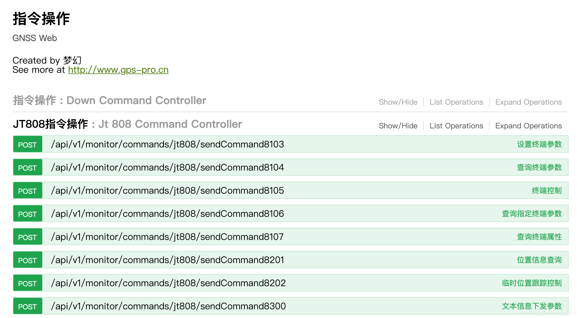579x318 pixels.
Task: Open the sendCommand8104 endpoint path
Action: point(167,167)
